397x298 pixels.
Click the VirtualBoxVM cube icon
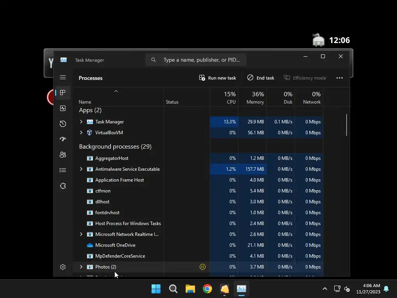90,133
